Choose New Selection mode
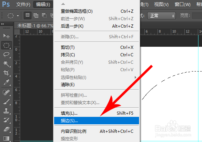 (x=28, y=16)
